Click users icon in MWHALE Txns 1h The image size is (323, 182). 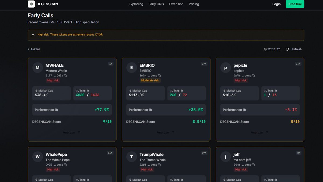77,91
